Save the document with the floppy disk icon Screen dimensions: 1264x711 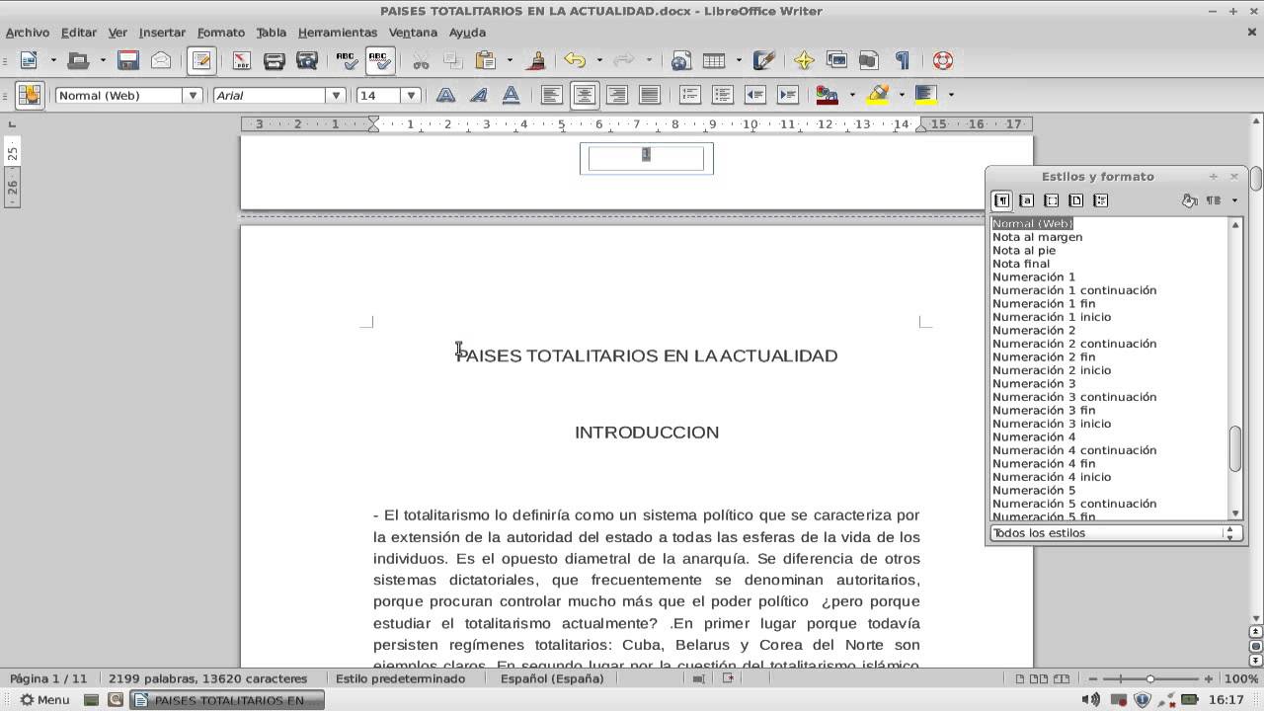click(x=128, y=60)
